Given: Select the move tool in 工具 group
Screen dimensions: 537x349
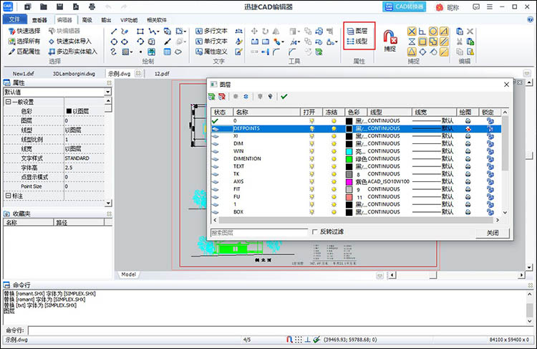Looking at the screenshot, I should [254, 32].
